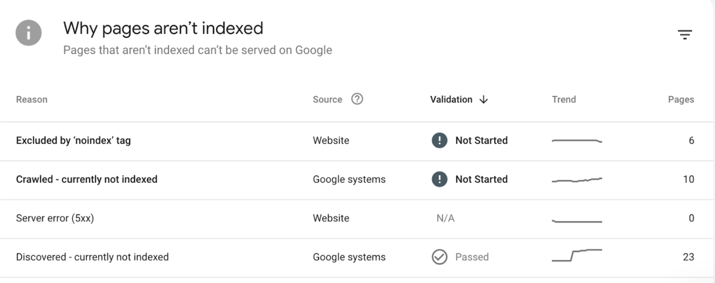Open 'Excluded by noindex tag' row
Image resolution: width=715 pixels, height=283 pixels.
click(x=73, y=141)
